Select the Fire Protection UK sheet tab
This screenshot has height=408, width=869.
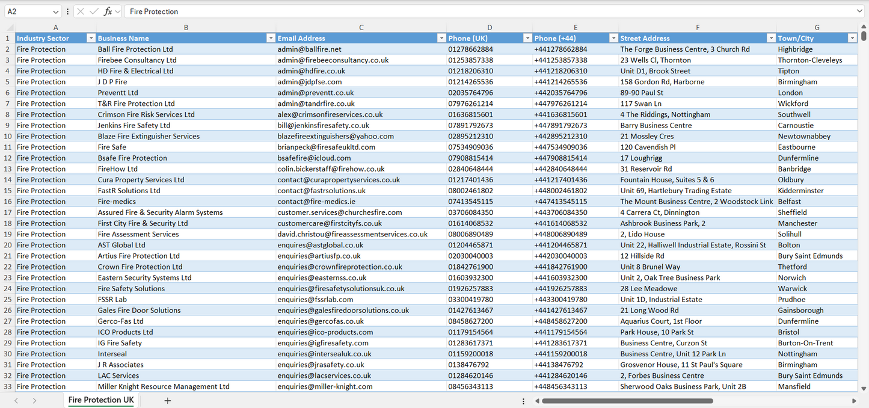pos(101,400)
